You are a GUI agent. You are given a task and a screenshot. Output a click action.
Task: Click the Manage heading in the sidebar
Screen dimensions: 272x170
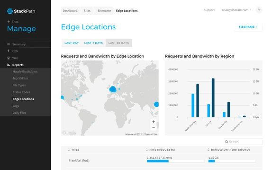click(x=21, y=29)
